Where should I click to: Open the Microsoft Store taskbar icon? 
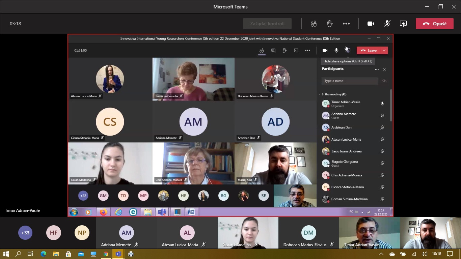click(69, 254)
